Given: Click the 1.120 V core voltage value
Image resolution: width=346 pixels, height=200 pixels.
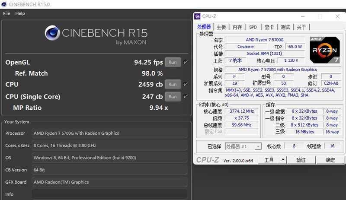Looking at the screenshot, I should coord(291,60).
